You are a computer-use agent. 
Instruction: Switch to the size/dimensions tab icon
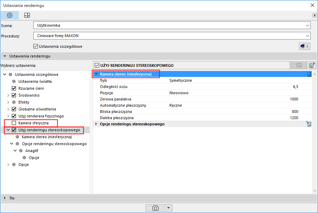tap(27, 15)
